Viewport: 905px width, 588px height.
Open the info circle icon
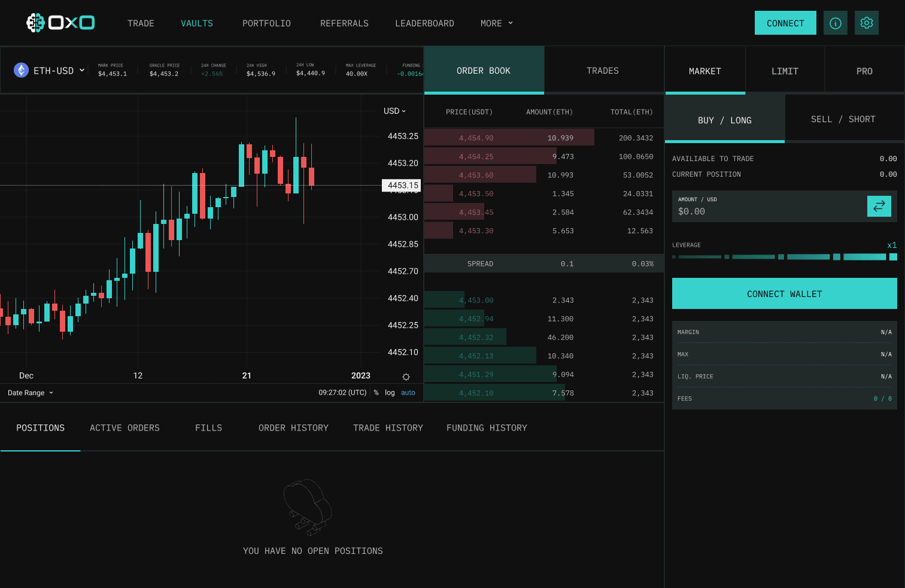coord(836,23)
